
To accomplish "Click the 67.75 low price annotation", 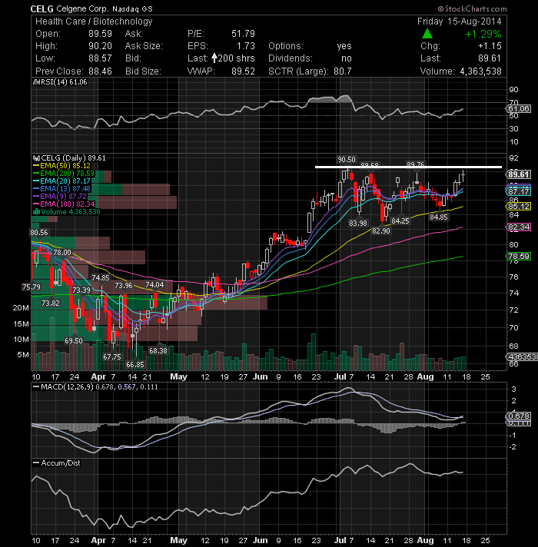I will (x=112, y=357).
